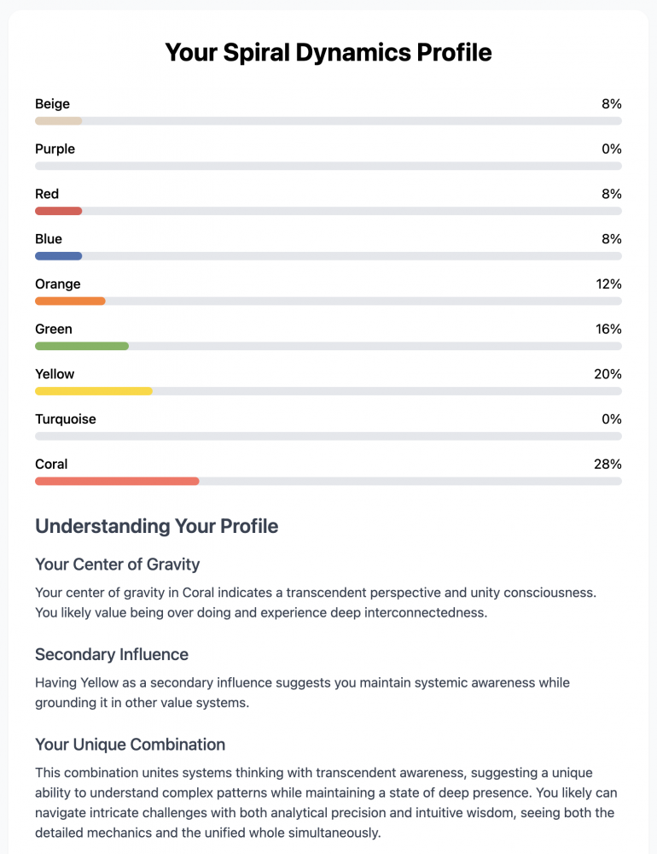Click the Green 16% value
Viewport: 657px width, 854px height.
click(x=608, y=329)
